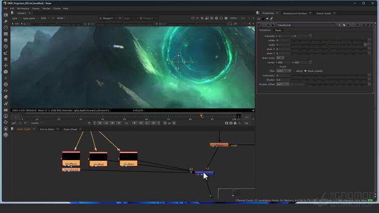Open the 3D nodes cube icon
The height and width of the screenshot is (213, 379).
(6, 72)
